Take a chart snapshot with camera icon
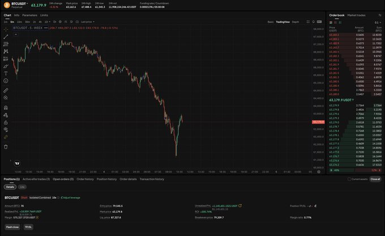Screen dimensions: 385x236 tap(77, 22)
